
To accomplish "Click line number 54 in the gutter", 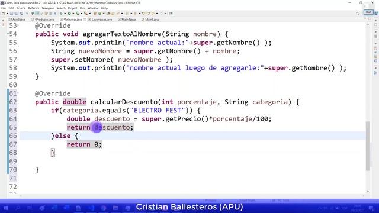I will point(13,34).
